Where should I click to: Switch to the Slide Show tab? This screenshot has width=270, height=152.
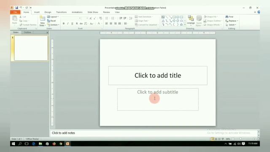point(93,12)
